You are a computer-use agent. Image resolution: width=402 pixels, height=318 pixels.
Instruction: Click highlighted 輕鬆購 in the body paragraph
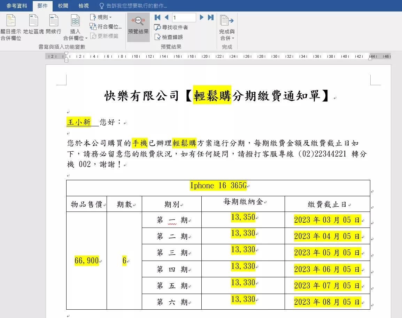(184, 143)
